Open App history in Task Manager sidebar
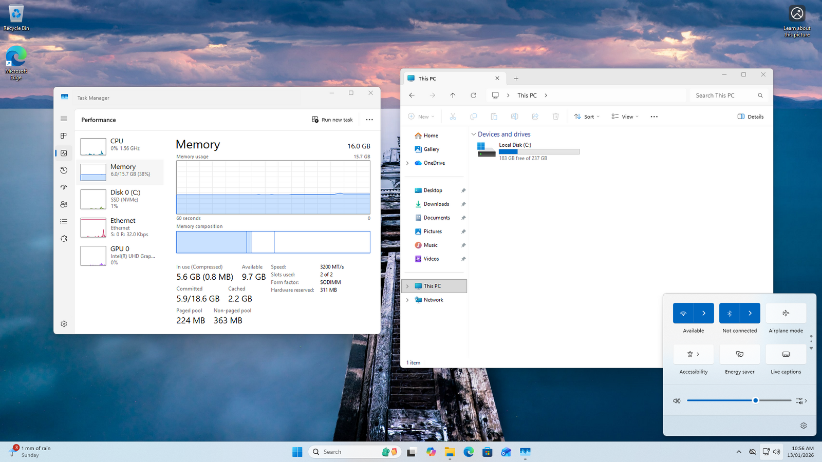Viewport: 822px width, 462px height. pos(64,170)
